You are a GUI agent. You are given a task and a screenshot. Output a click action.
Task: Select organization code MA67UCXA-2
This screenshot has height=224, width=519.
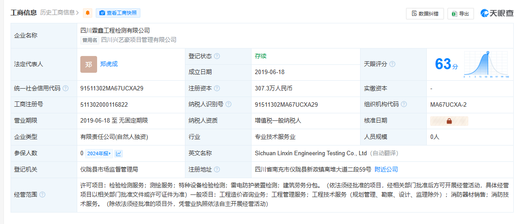tap(448, 105)
